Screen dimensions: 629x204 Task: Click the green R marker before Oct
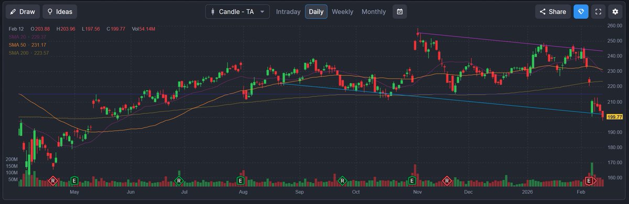[x=342, y=180]
